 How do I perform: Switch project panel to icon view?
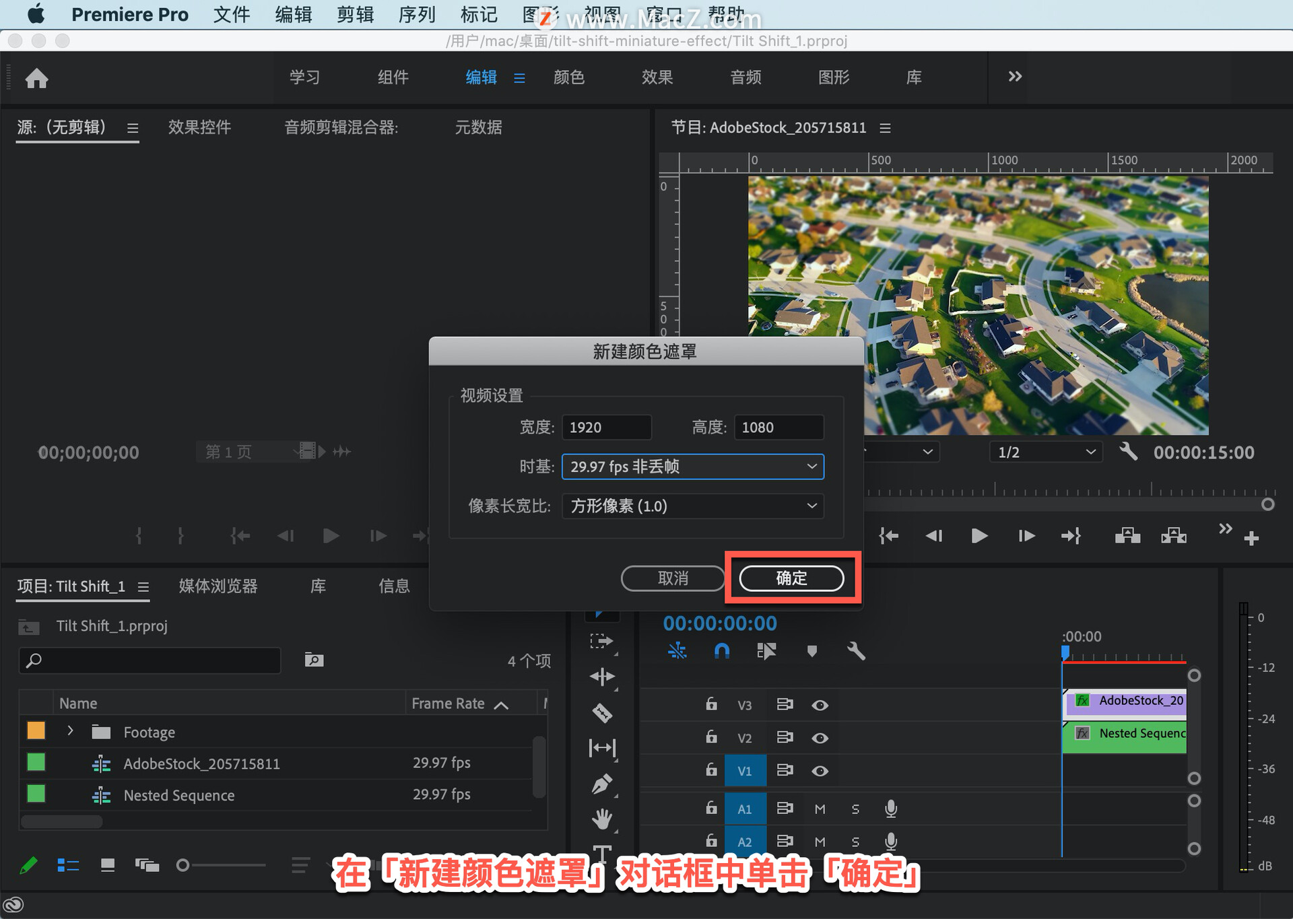coord(107,865)
